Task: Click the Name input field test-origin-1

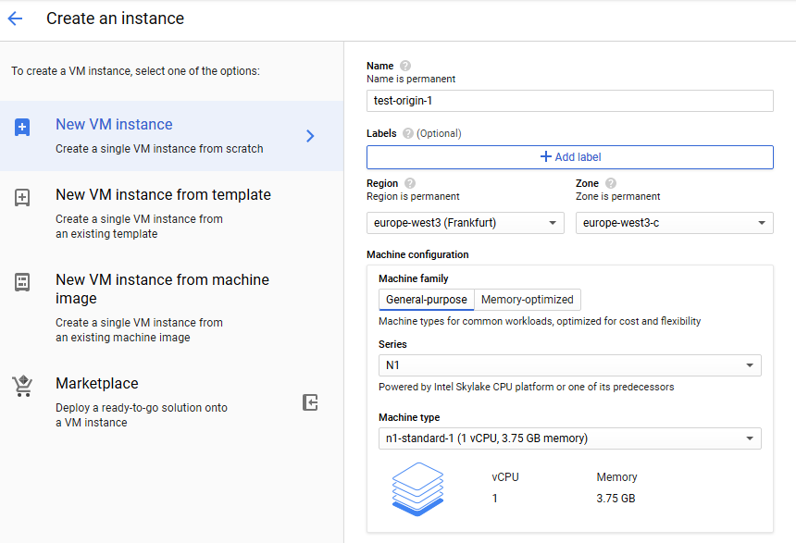Action: pos(569,101)
